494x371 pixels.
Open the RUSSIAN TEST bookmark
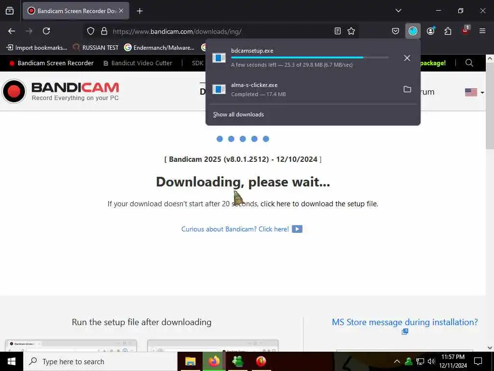[96, 48]
